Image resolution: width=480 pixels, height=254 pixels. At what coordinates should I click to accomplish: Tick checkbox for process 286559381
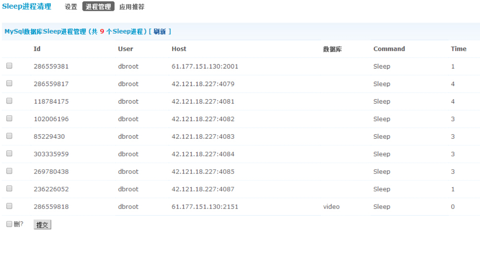tap(9, 66)
